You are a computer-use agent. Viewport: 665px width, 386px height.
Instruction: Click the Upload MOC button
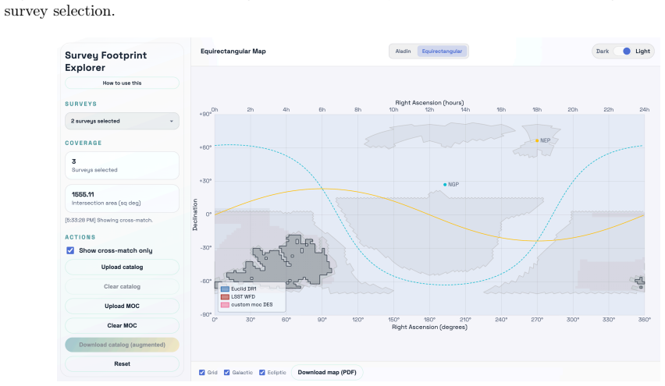(122, 306)
